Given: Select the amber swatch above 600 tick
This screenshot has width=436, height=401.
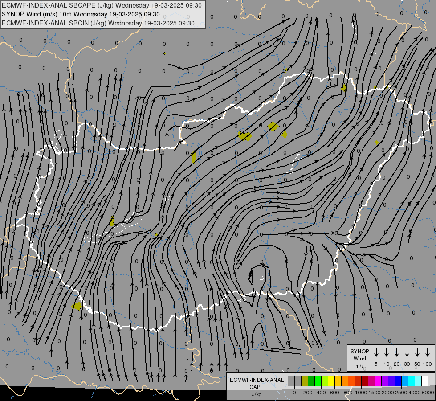Looking at the screenshot, I should (338, 381).
